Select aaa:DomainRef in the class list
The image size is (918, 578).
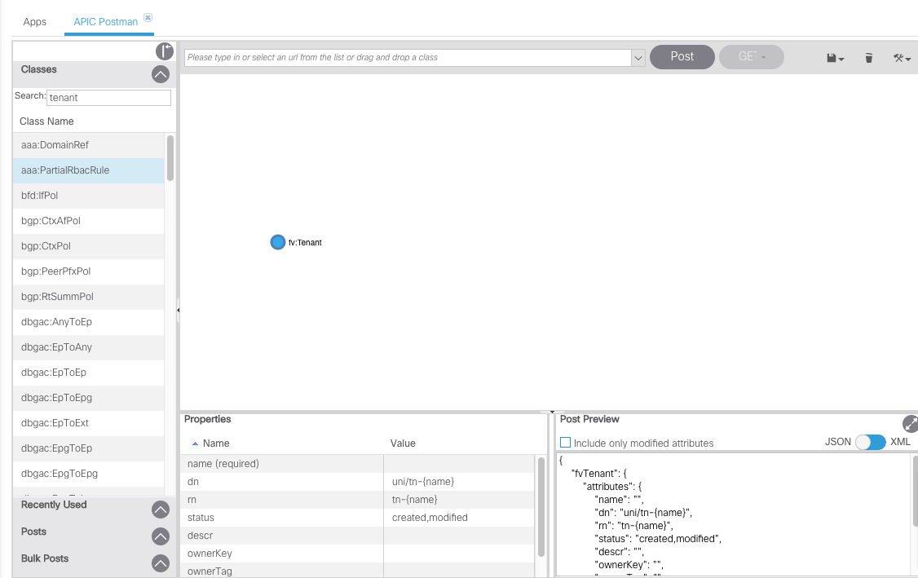coord(55,144)
